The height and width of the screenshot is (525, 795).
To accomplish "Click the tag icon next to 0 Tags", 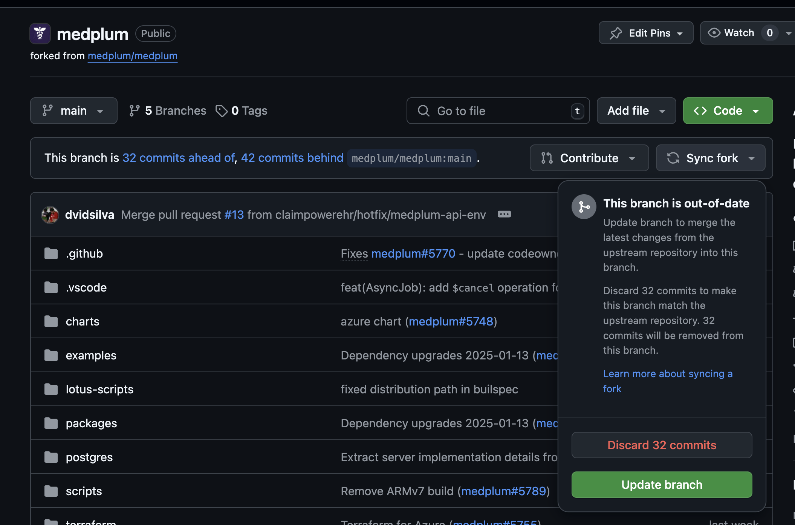I will tap(222, 110).
